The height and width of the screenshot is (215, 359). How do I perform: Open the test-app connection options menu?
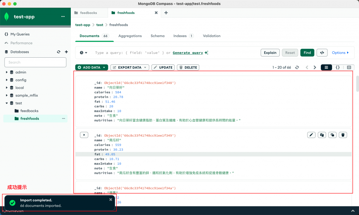(63, 16)
